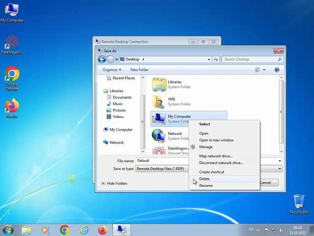Select the Libraries system folder icon
Image resolution: width=314 pixels, height=236 pixels.
click(x=159, y=85)
